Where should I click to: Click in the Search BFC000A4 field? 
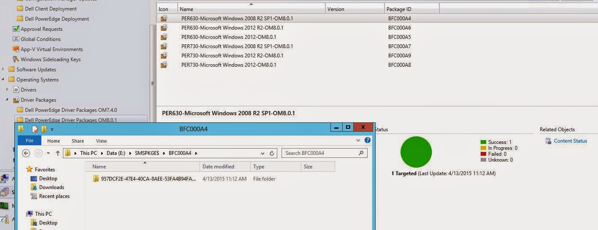(x=320, y=153)
